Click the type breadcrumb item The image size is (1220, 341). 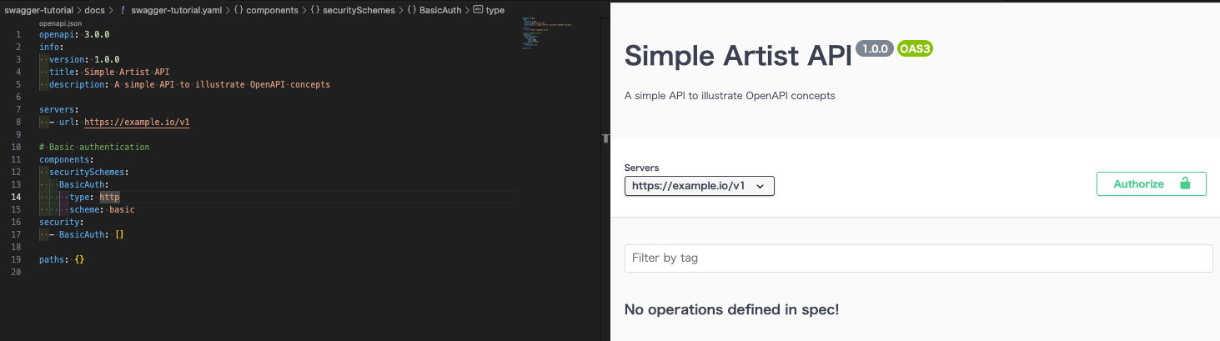(x=495, y=10)
